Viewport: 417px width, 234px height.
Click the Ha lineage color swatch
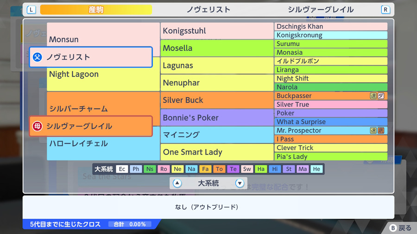coord(261,169)
